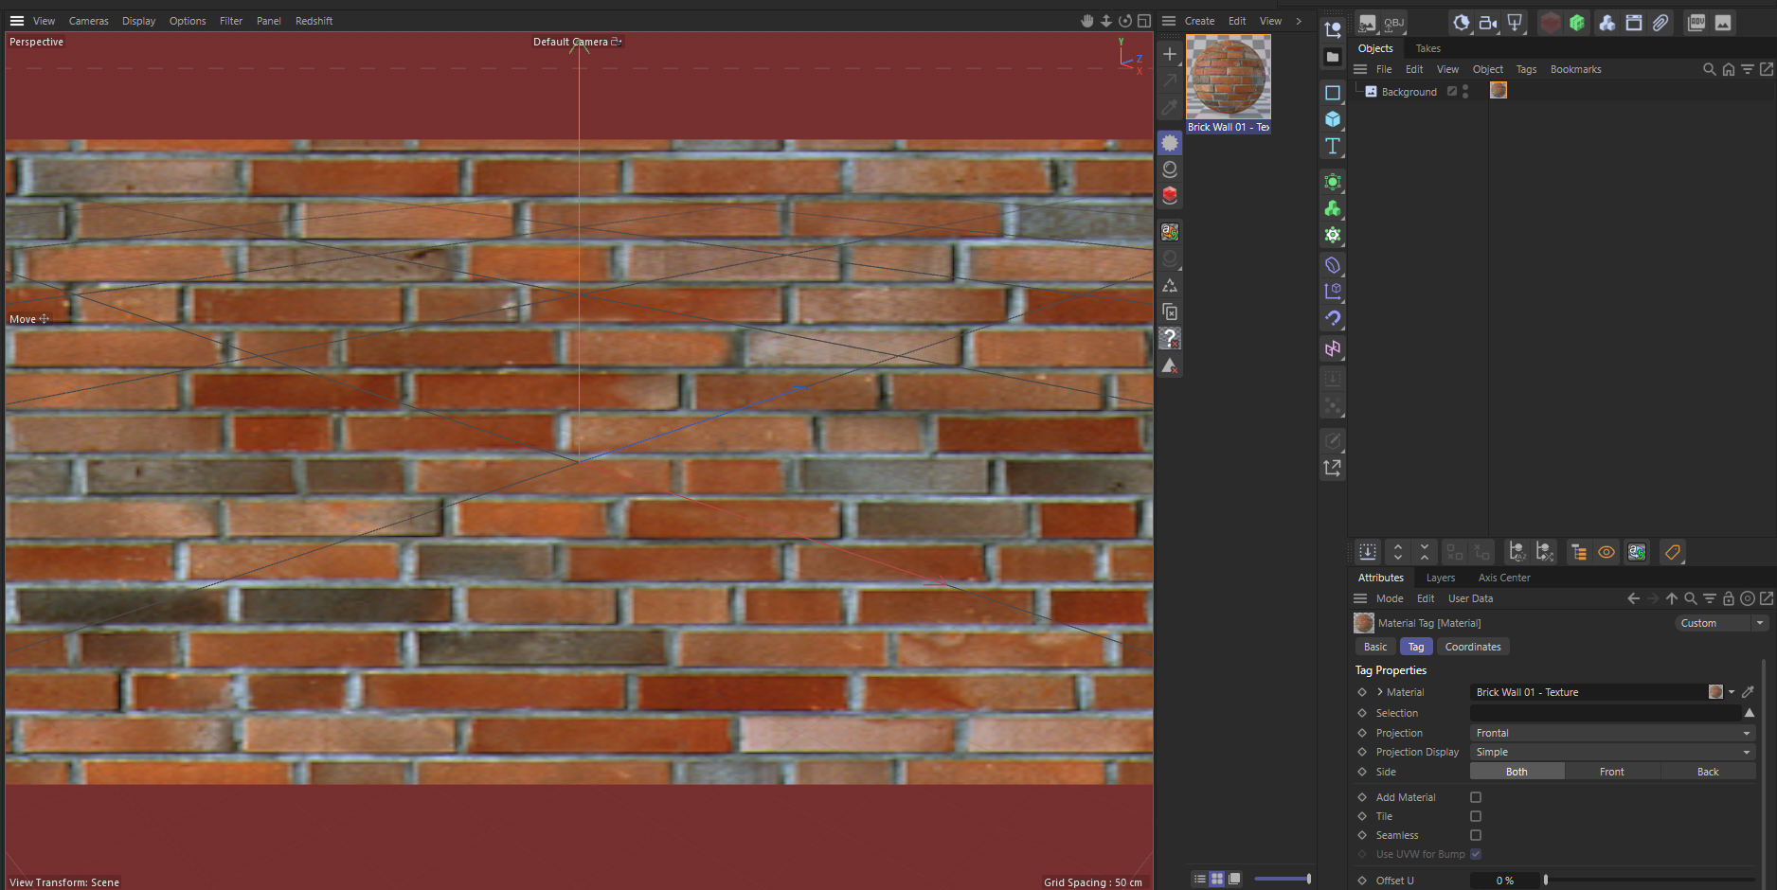Expand the Material property arrow
The width and height of the screenshot is (1777, 890).
click(1380, 692)
